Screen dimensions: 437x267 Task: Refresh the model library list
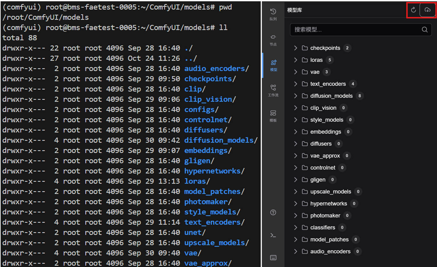pos(413,10)
